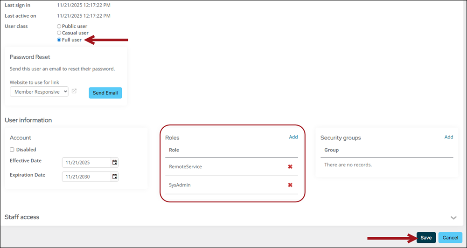467x248 pixels.
Task: Click the Expiration Date input field
Action: coord(87,177)
